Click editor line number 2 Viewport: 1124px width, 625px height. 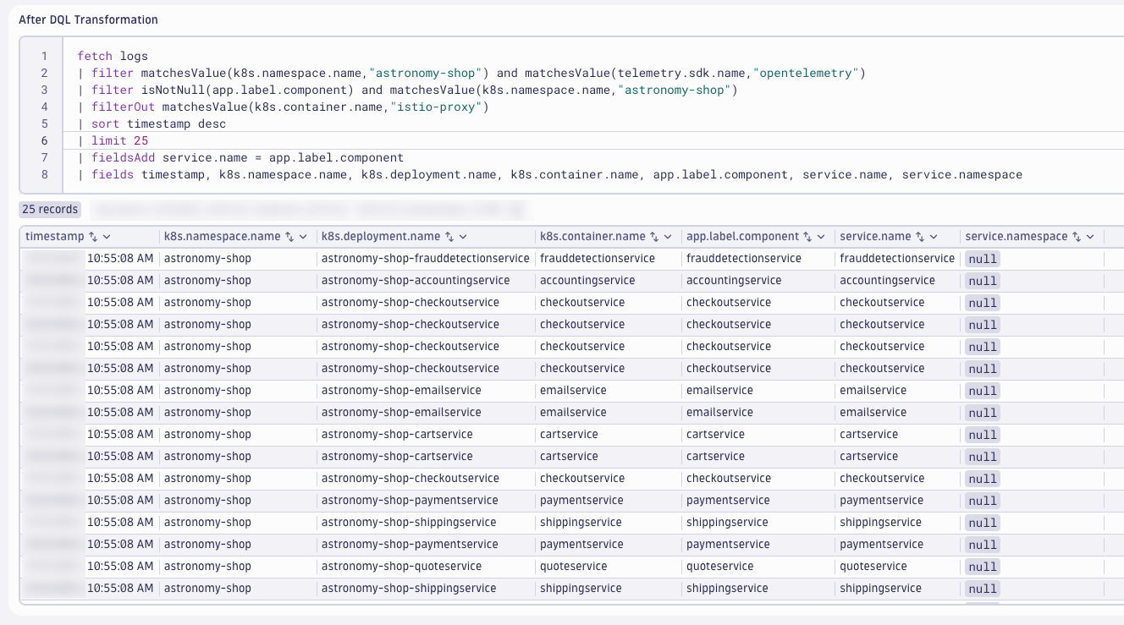[x=44, y=73]
